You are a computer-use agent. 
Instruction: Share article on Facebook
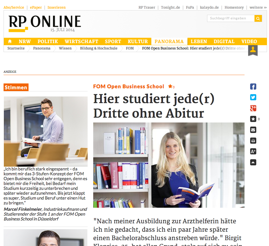[253, 87]
